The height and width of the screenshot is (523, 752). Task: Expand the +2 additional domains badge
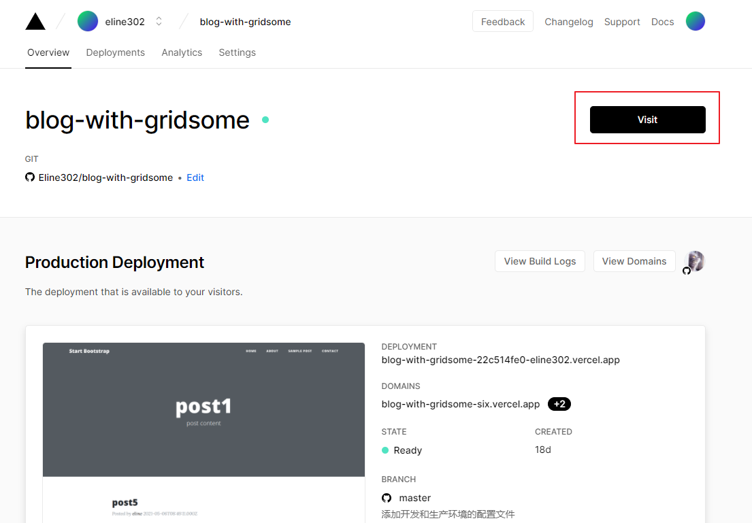[x=559, y=404]
